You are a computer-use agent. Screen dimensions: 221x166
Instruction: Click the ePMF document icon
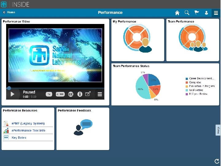(x=6, y=124)
